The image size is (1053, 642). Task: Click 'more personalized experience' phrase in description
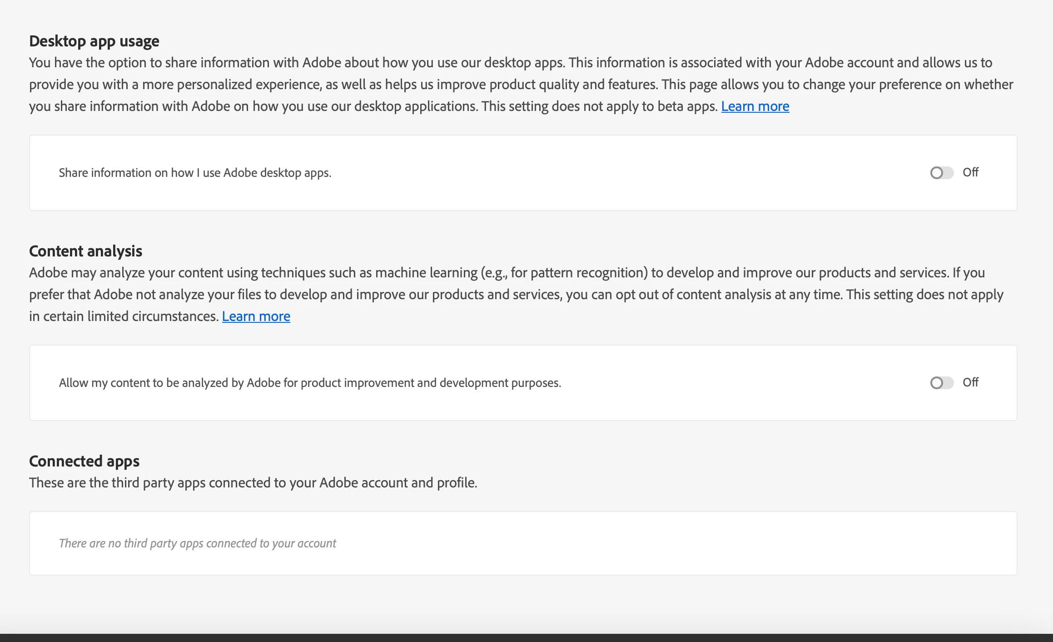click(x=231, y=84)
